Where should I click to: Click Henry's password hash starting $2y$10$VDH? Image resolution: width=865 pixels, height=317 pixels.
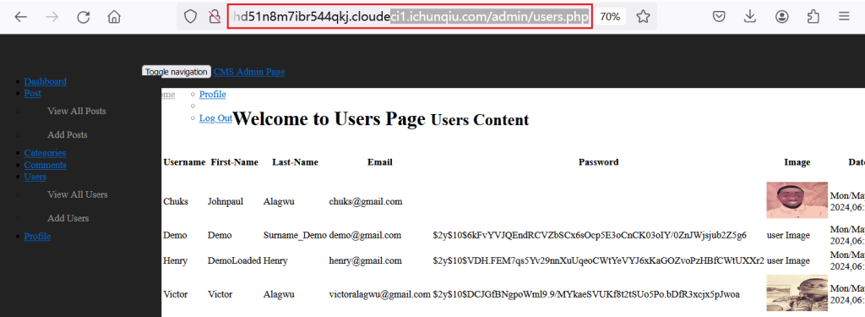coord(599,260)
